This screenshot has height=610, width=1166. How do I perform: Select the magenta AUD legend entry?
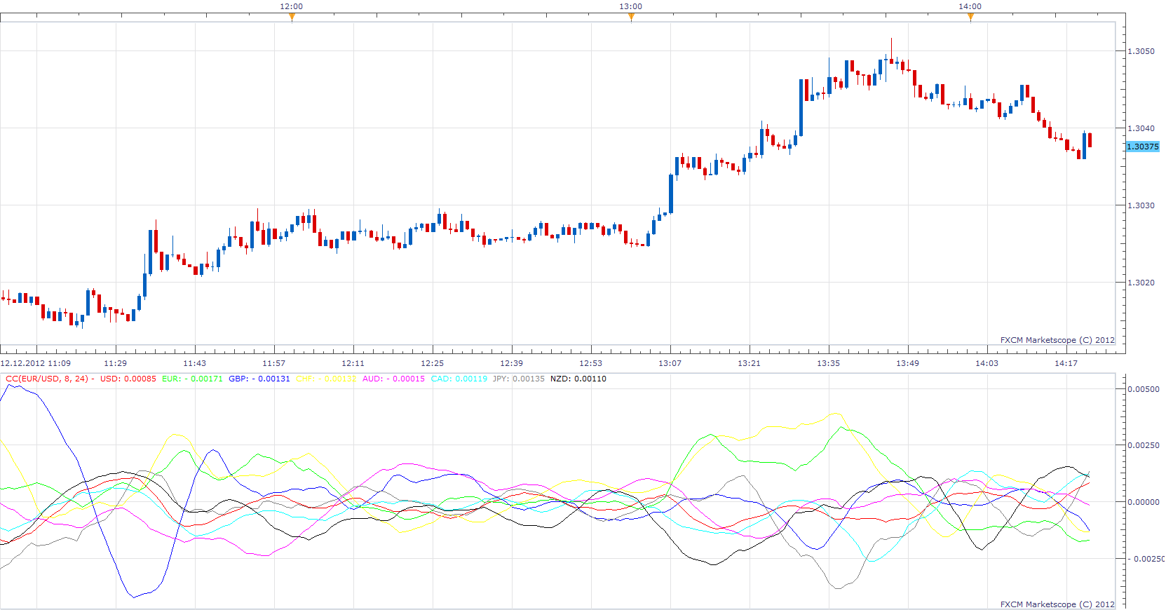(393, 379)
